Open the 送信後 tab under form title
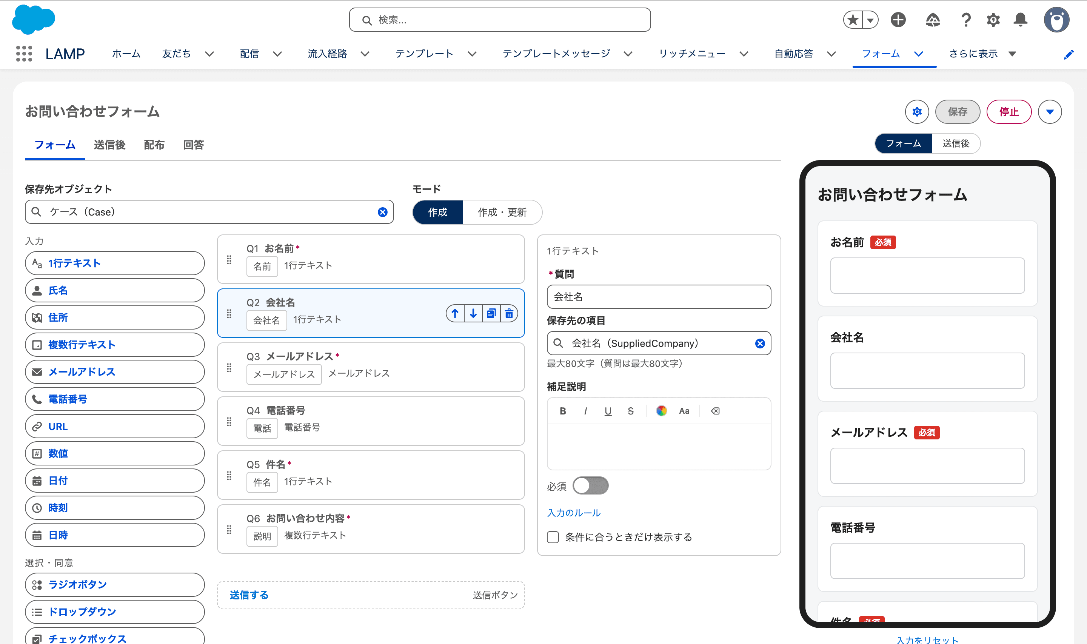The width and height of the screenshot is (1087, 644). point(109,145)
